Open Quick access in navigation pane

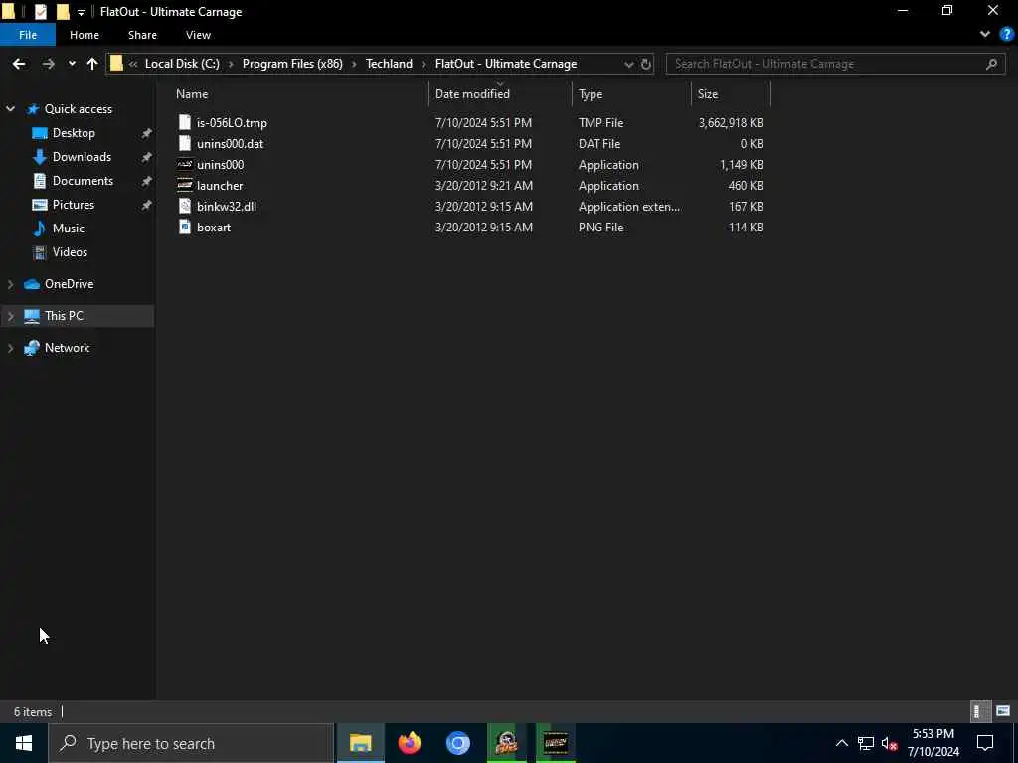coord(78,109)
